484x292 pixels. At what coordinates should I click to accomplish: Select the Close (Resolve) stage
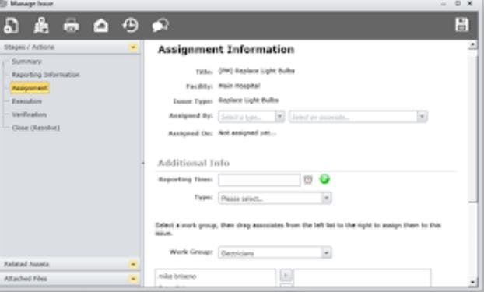pos(36,128)
